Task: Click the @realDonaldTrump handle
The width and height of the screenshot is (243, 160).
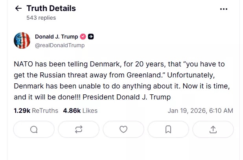Action: (60, 45)
